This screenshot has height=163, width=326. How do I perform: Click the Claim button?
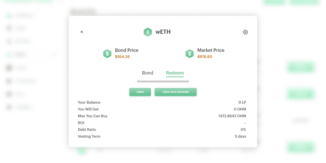(x=140, y=92)
